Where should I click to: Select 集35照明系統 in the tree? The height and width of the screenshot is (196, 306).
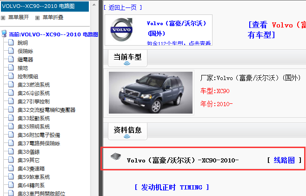point(34,127)
